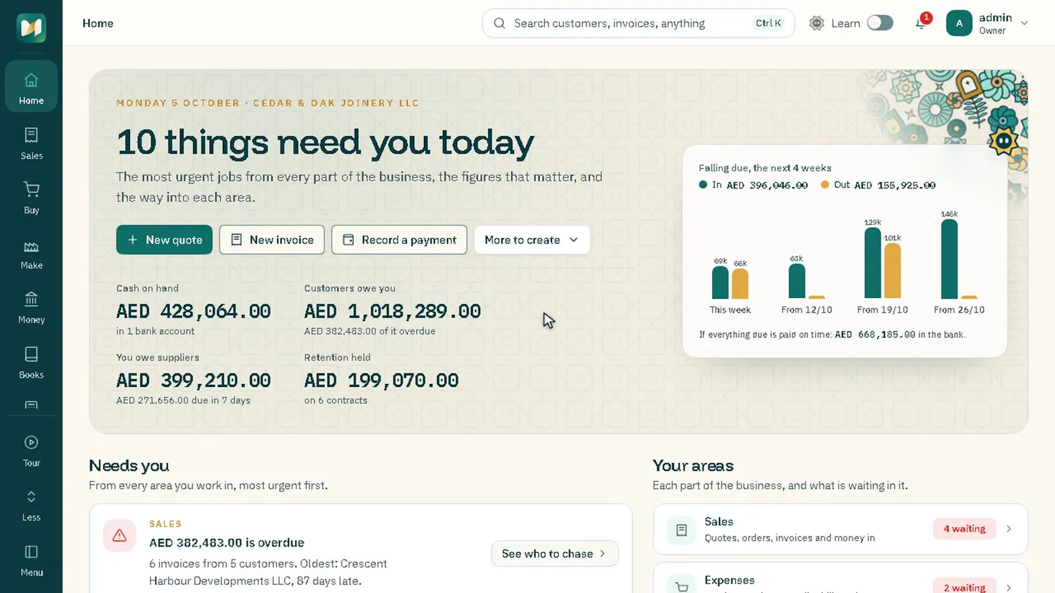Viewport: 1055px width, 593px height.
Task: Create a New quote
Action: (x=164, y=240)
